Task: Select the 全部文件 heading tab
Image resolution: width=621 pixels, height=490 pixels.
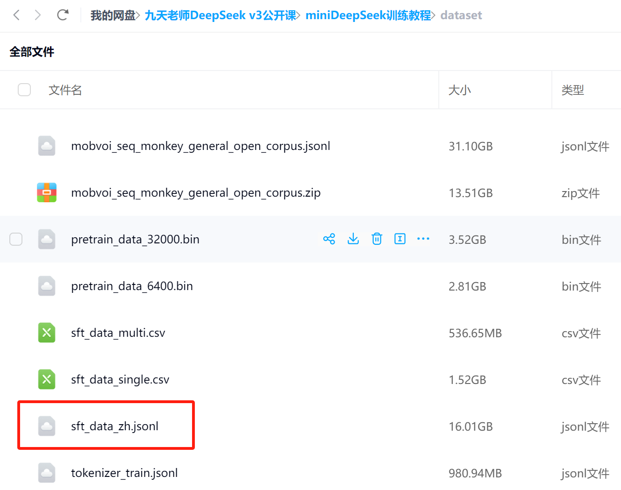Action: [32, 52]
